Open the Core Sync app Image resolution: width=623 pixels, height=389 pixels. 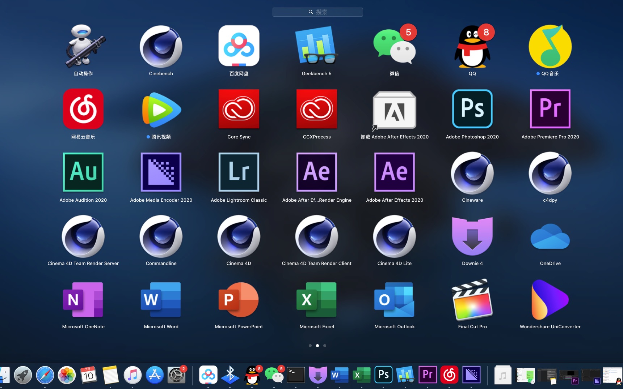[239, 109]
